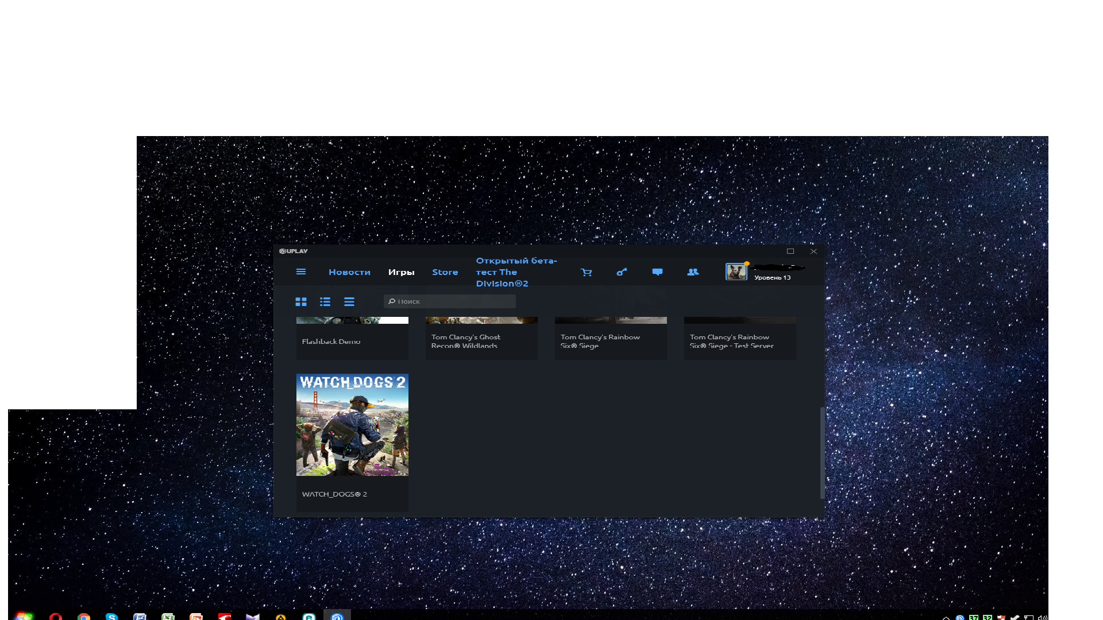Open the chat messages icon
This screenshot has height=620, width=1103.
pyautogui.click(x=657, y=272)
